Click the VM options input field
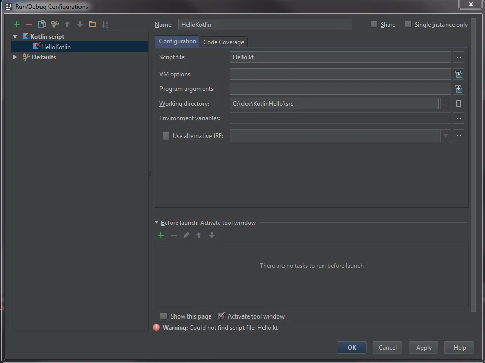This screenshot has height=363, width=485. 340,74
